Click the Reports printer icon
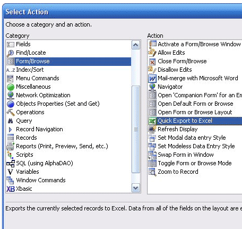The width and height of the screenshot is (242, 229). pos(11,146)
